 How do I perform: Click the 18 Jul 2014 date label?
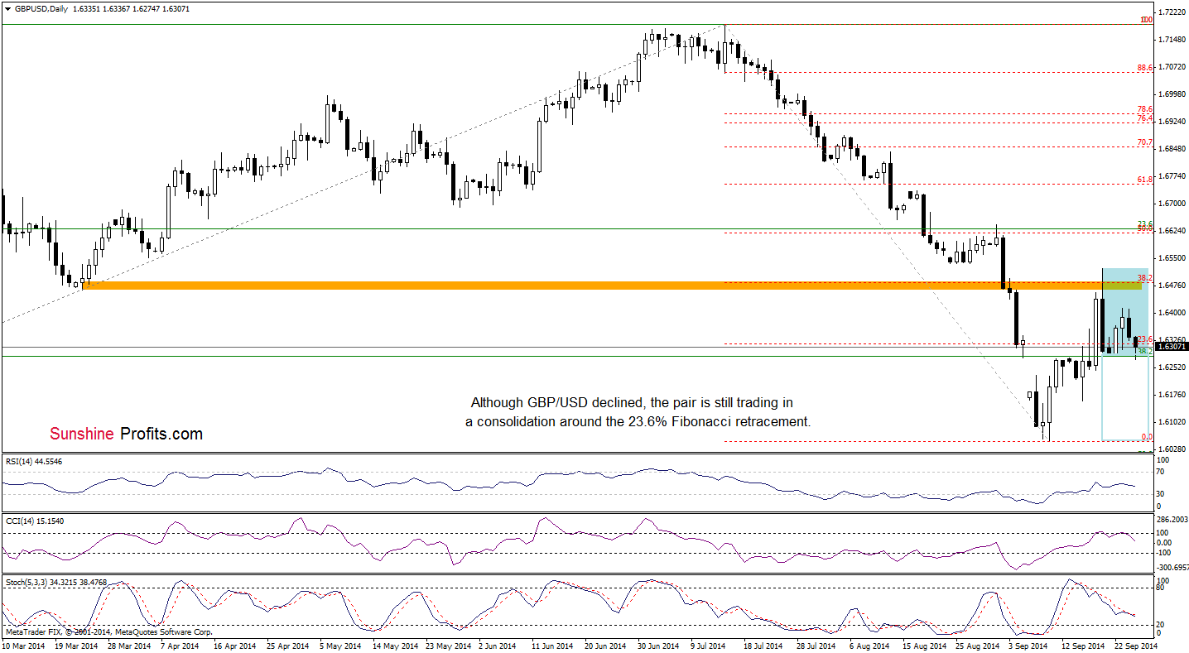click(763, 644)
